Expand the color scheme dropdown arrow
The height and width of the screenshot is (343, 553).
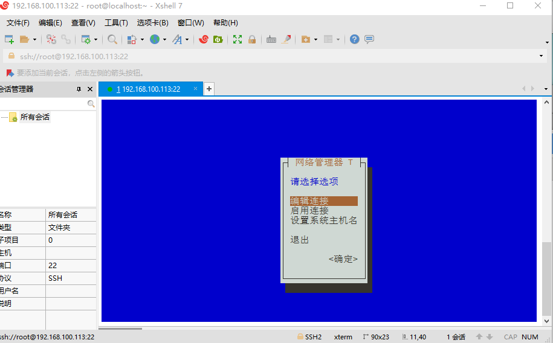click(x=142, y=39)
